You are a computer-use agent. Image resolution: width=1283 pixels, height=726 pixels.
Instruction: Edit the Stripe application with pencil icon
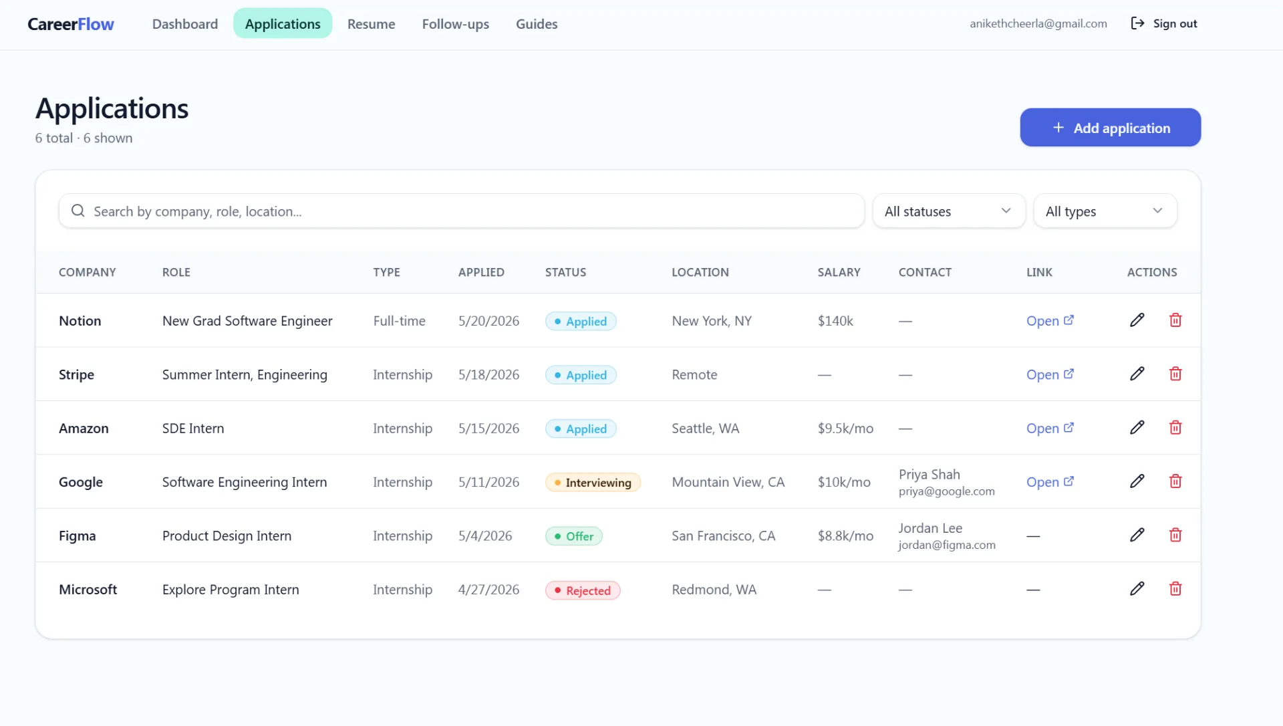click(x=1137, y=374)
